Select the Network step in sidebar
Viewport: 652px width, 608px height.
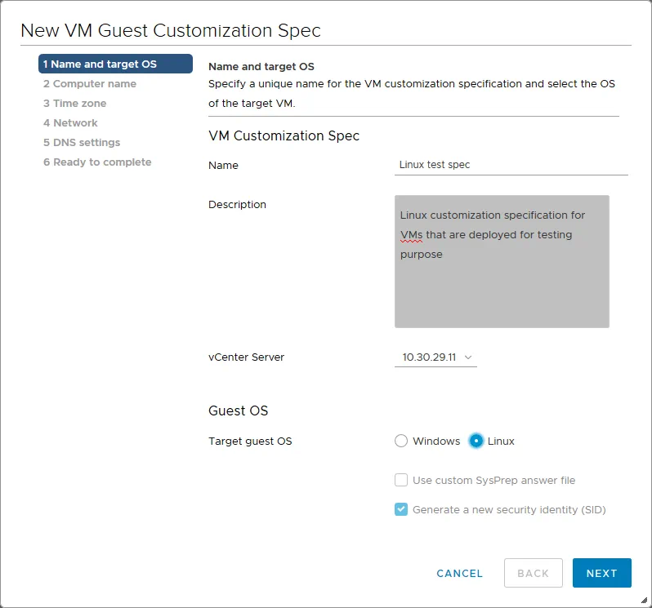point(70,123)
